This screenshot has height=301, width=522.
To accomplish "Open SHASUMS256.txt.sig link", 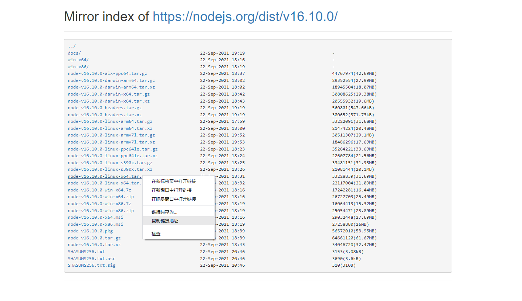I will coord(92,265).
